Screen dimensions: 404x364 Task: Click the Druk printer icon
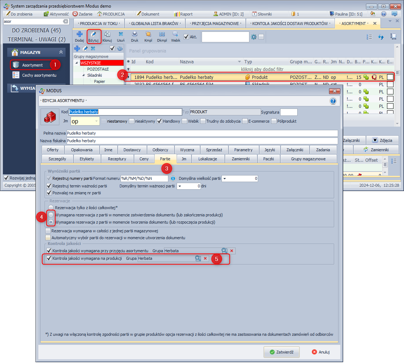(135, 35)
